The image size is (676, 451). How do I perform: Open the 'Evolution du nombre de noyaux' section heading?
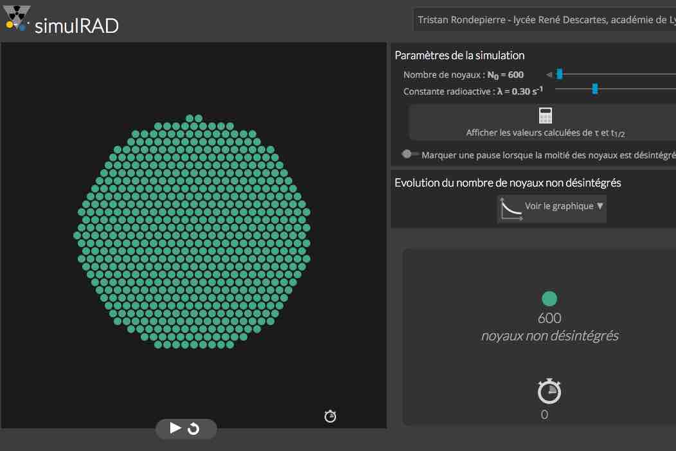tap(508, 183)
